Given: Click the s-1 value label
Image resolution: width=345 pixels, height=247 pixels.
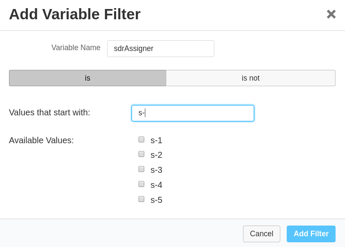Looking at the screenshot, I should (156, 140).
